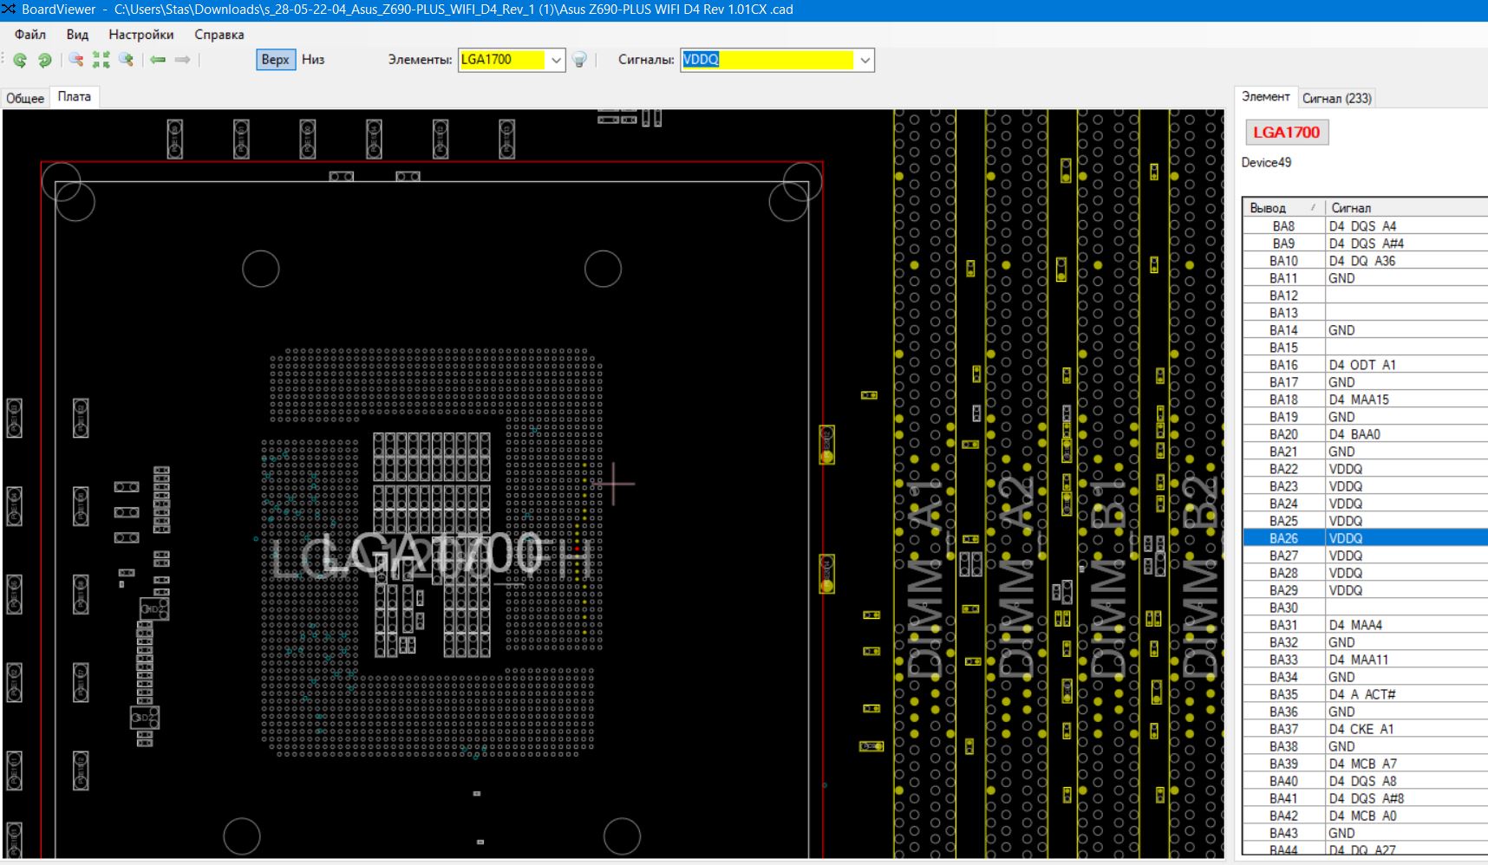Select pin row BA20 D4 BAA0
Screen dimensions: 1488x865
coord(1366,434)
